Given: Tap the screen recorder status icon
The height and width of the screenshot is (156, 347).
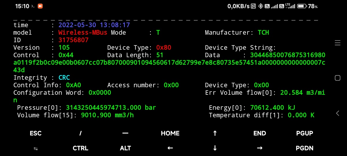Looking at the screenshot, I should click(x=40, y=6).
